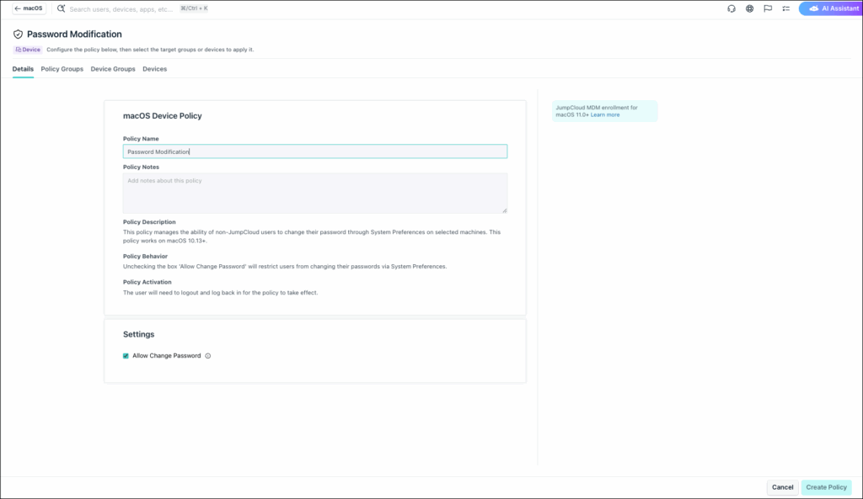Uncheck Allow Change Password checkbox
This screenshot has height=499, width=863.
coord(126,356)
